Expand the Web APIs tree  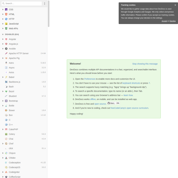[x=3, y=28]
